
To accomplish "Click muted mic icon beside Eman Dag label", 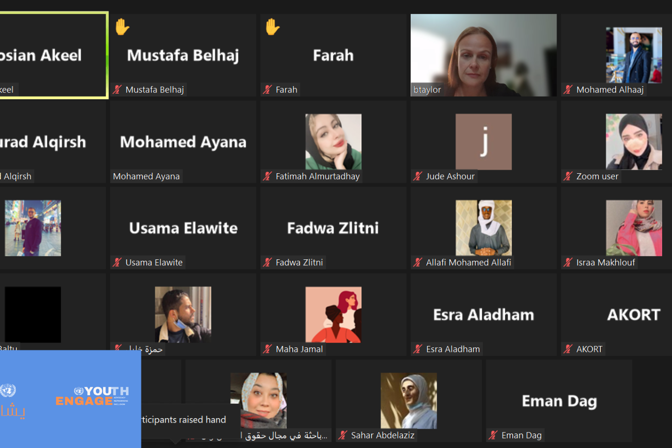I will (x=493, y=435).
